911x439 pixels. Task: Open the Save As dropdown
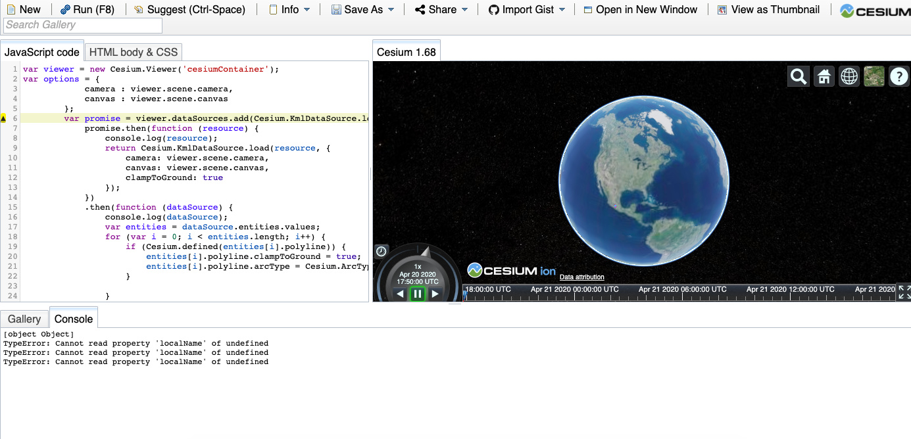[x=363, y=9]
